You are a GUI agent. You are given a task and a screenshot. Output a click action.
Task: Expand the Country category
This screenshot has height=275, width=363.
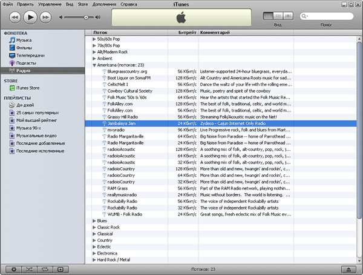[x=94, y=240]
